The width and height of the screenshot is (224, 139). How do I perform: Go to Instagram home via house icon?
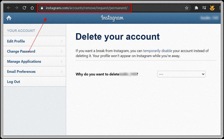click(9, 18)
